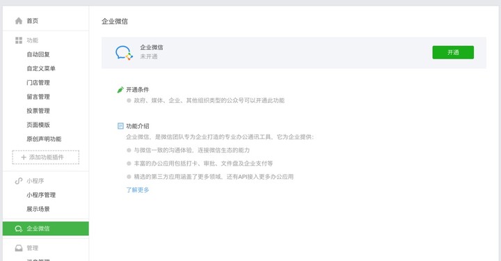This screenshot has width=501, height=261.
Task: Click the 管理 inbox icon
Action: click(19, 248)
